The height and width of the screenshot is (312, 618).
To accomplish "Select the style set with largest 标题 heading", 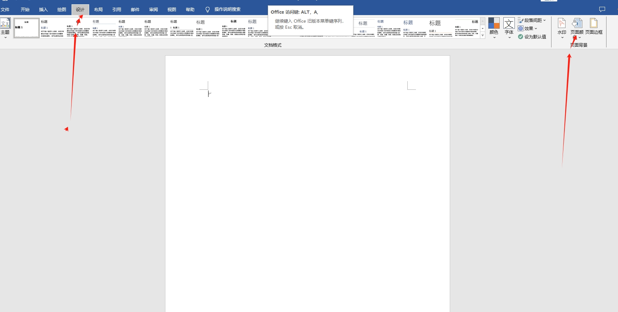I will (x=441, y=28).
